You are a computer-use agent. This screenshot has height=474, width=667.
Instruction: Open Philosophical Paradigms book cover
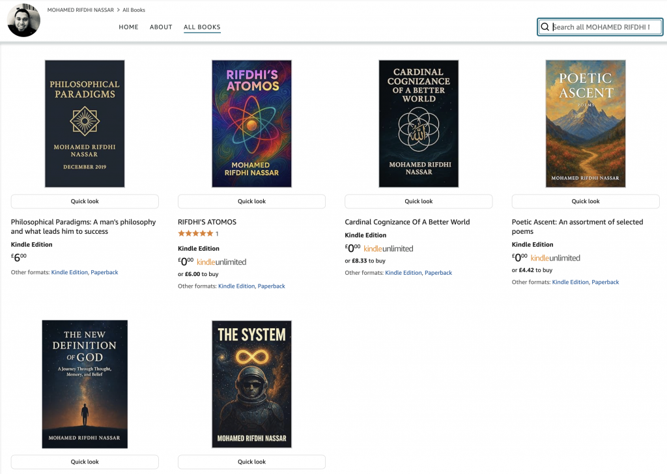(85, 124)
